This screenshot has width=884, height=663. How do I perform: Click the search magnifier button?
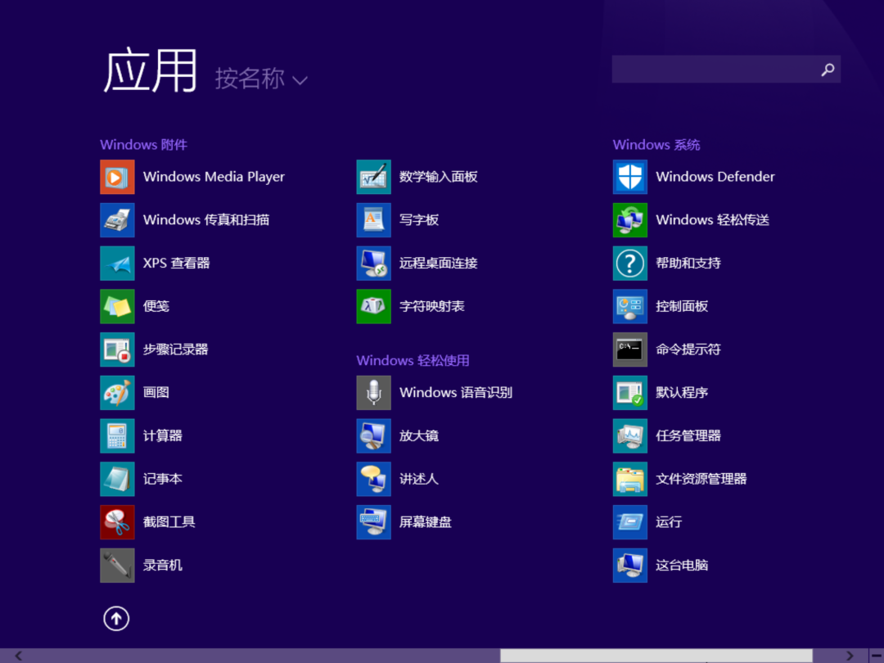pos(828,70)
